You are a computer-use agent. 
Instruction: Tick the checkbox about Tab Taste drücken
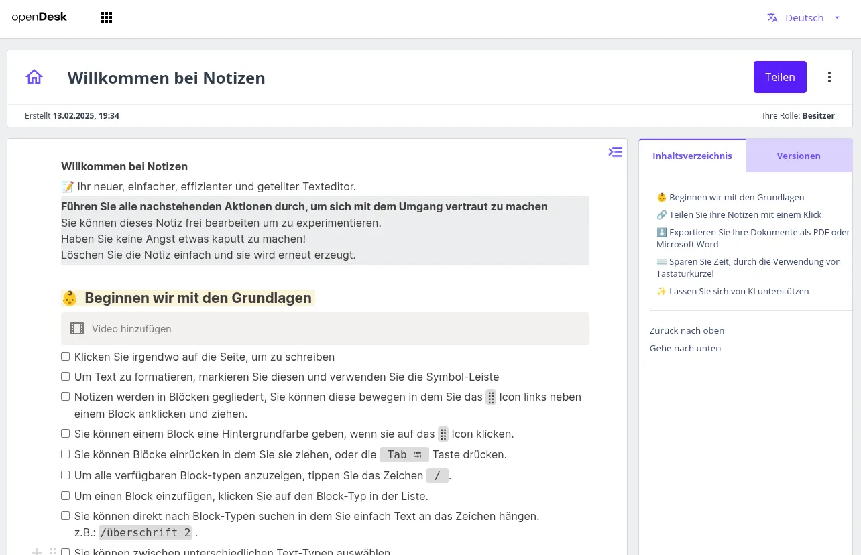[65, 454]
